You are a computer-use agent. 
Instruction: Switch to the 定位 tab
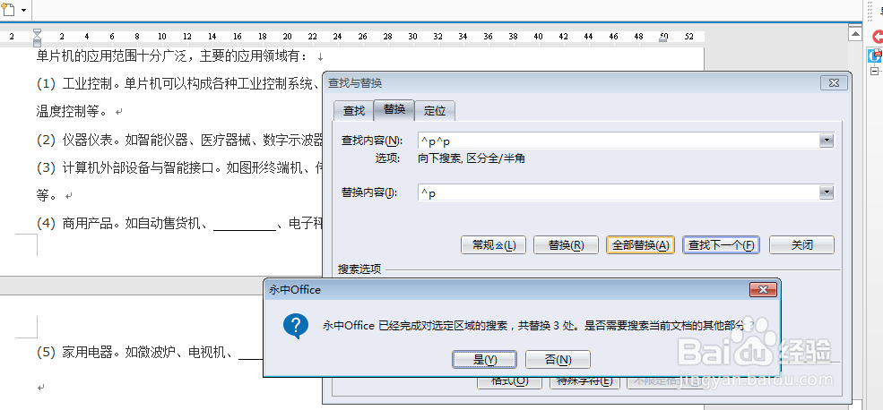(x=435, y=111)
